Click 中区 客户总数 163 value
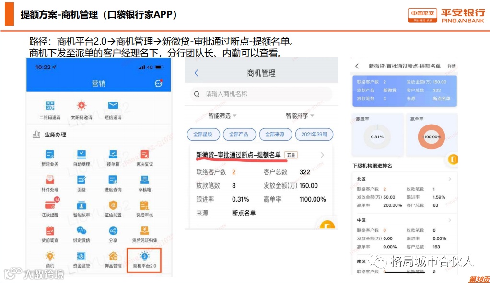The height and width of the screenshot is (283, 490). coord(436,247)
